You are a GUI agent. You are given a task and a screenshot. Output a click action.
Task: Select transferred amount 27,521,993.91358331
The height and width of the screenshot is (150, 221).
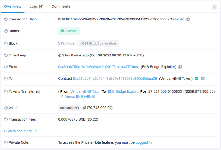(x=166, y=91)
